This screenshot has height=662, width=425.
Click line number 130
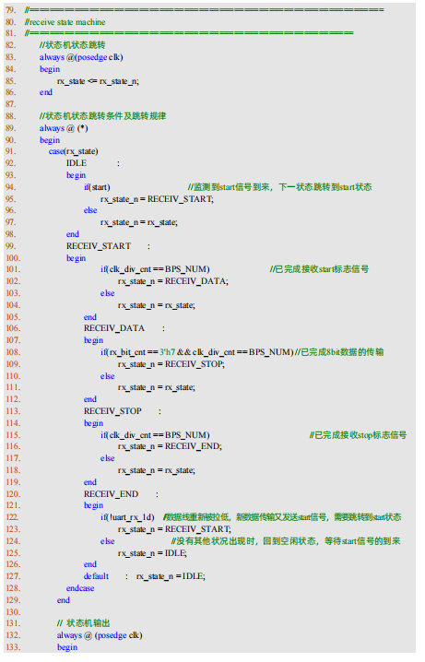[13, 612]
